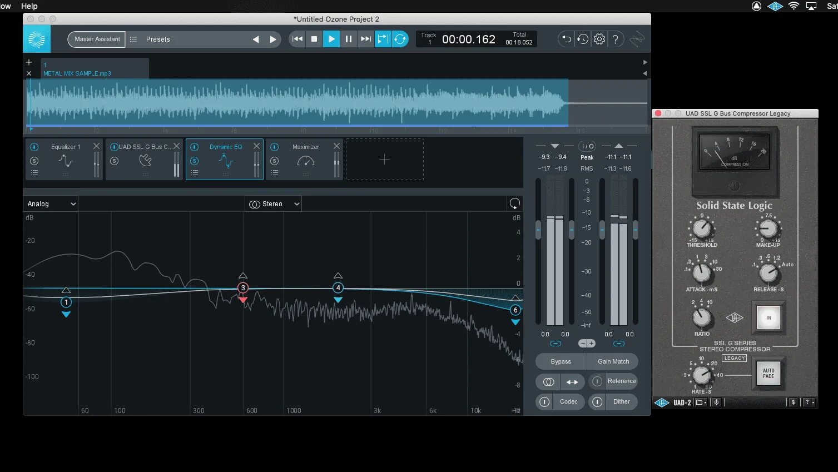Toggle Maximizer module power
The height and width of the screenshot is (472, 838).
pos(275,147)
